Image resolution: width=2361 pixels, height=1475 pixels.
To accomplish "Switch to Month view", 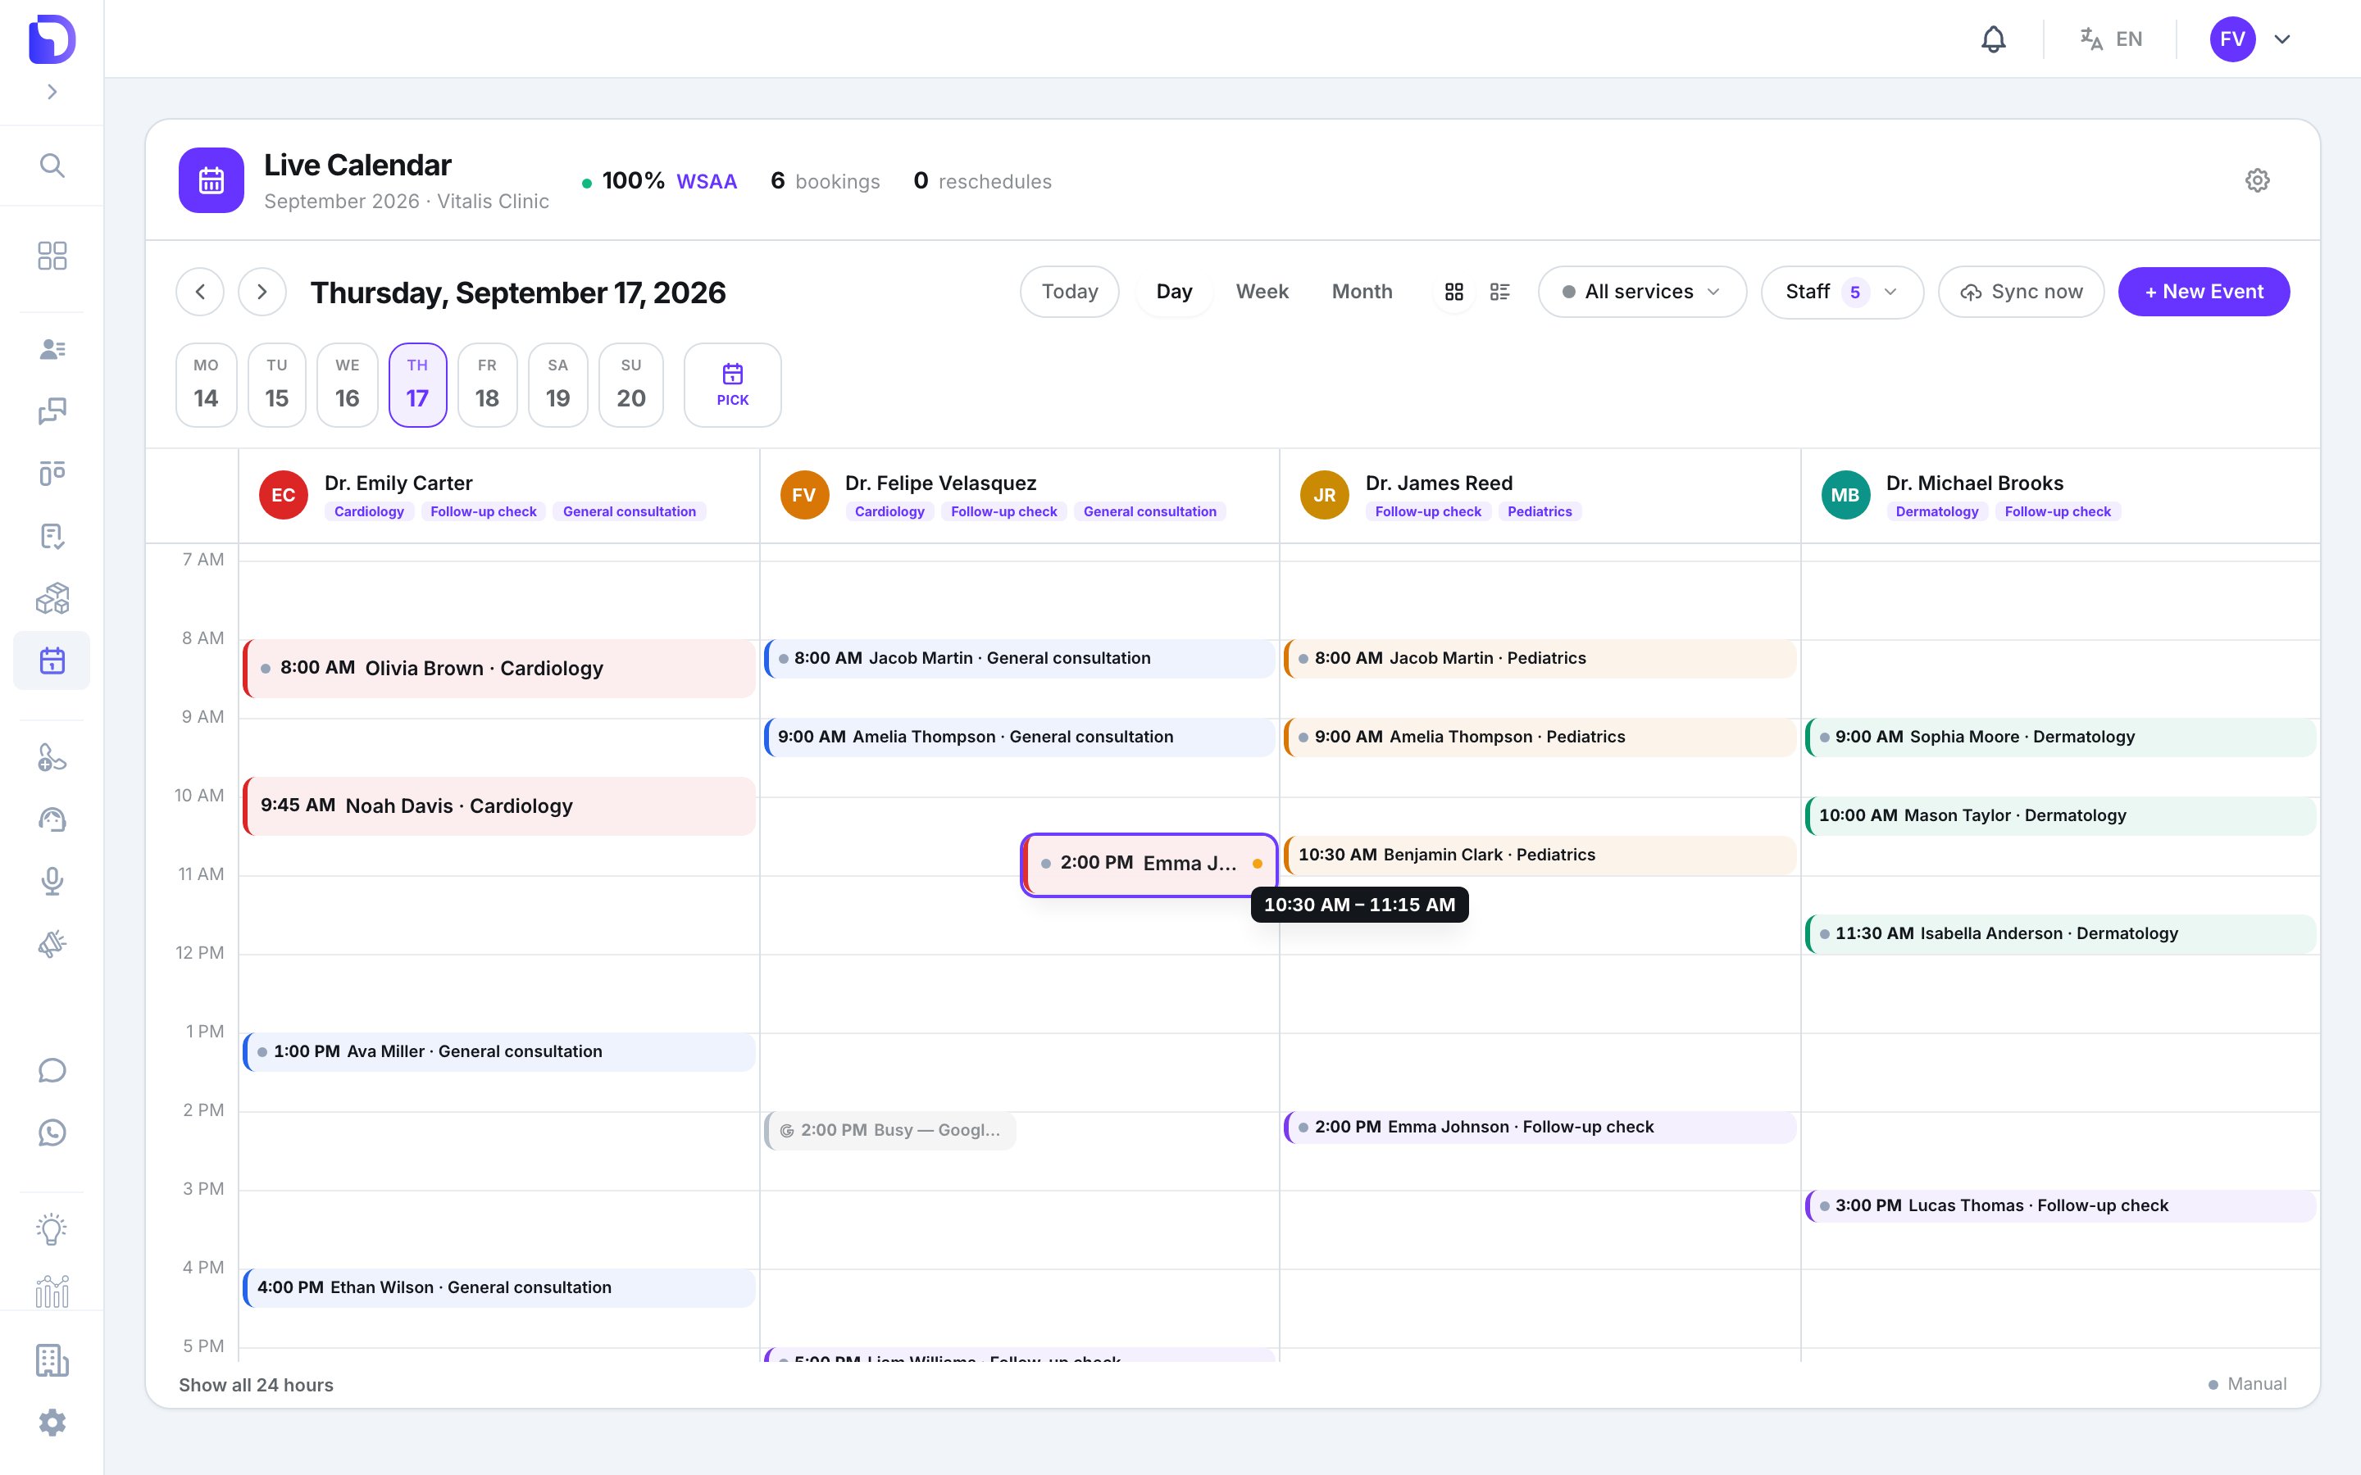I will (x=1362, y=292).
